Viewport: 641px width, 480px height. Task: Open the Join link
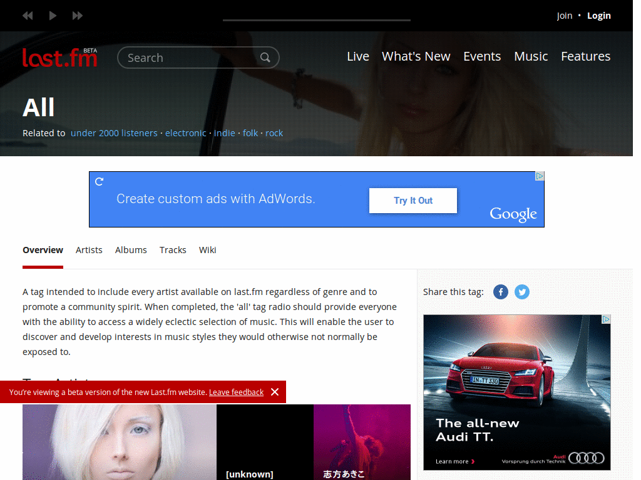564,16
